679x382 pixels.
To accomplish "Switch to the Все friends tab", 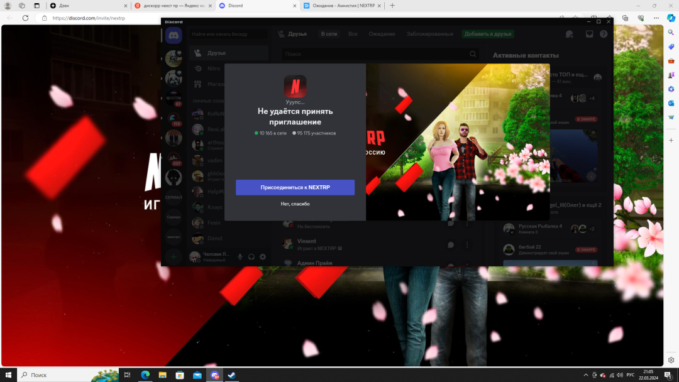I will point(353,34).
